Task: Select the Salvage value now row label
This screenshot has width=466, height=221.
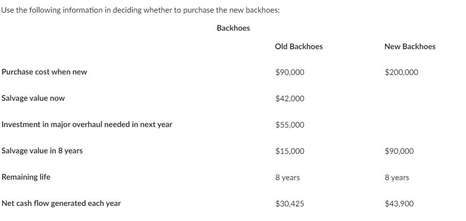Action: [x=33, y=98]
